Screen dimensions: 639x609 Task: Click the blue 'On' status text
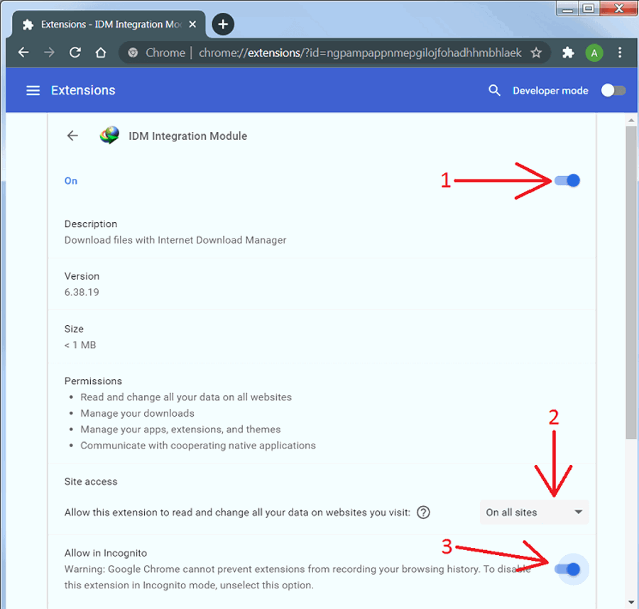tap(71, 181)
